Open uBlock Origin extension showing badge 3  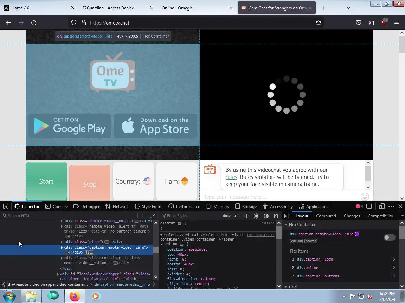384,22
